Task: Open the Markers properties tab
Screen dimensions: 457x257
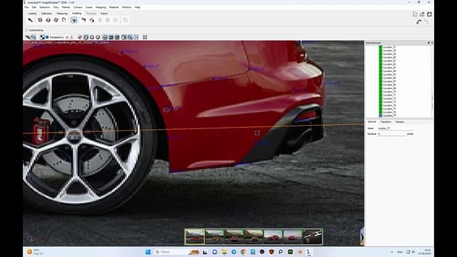Action: (400, 122)
